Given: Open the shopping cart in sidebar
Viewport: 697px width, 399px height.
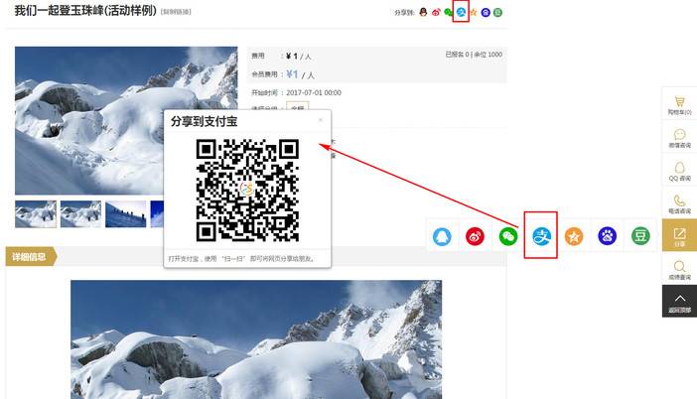Looking at the screenshot, I should (679, 105).
